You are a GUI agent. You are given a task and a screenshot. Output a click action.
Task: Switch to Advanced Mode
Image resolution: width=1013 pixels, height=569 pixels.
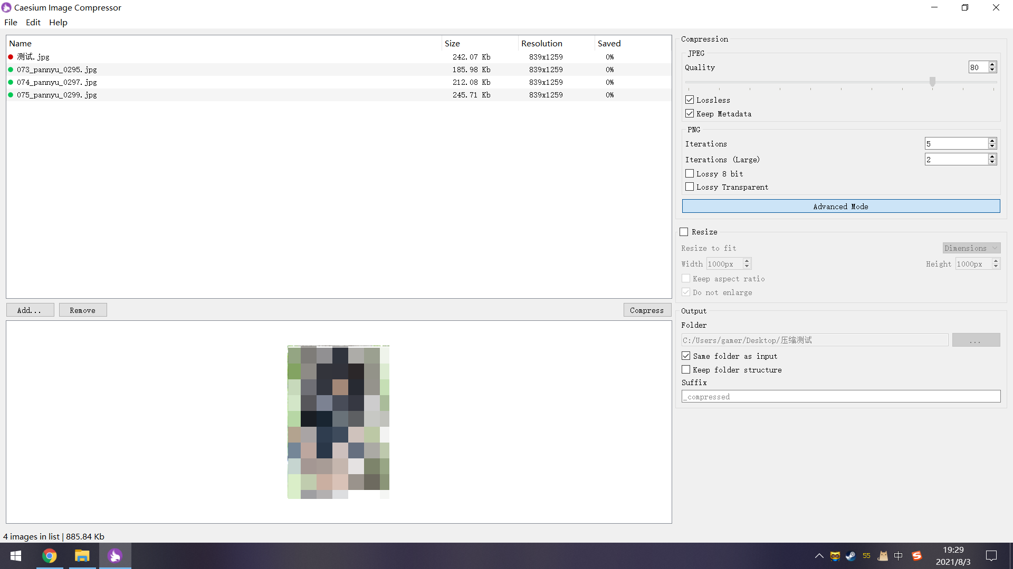[840, 206]
